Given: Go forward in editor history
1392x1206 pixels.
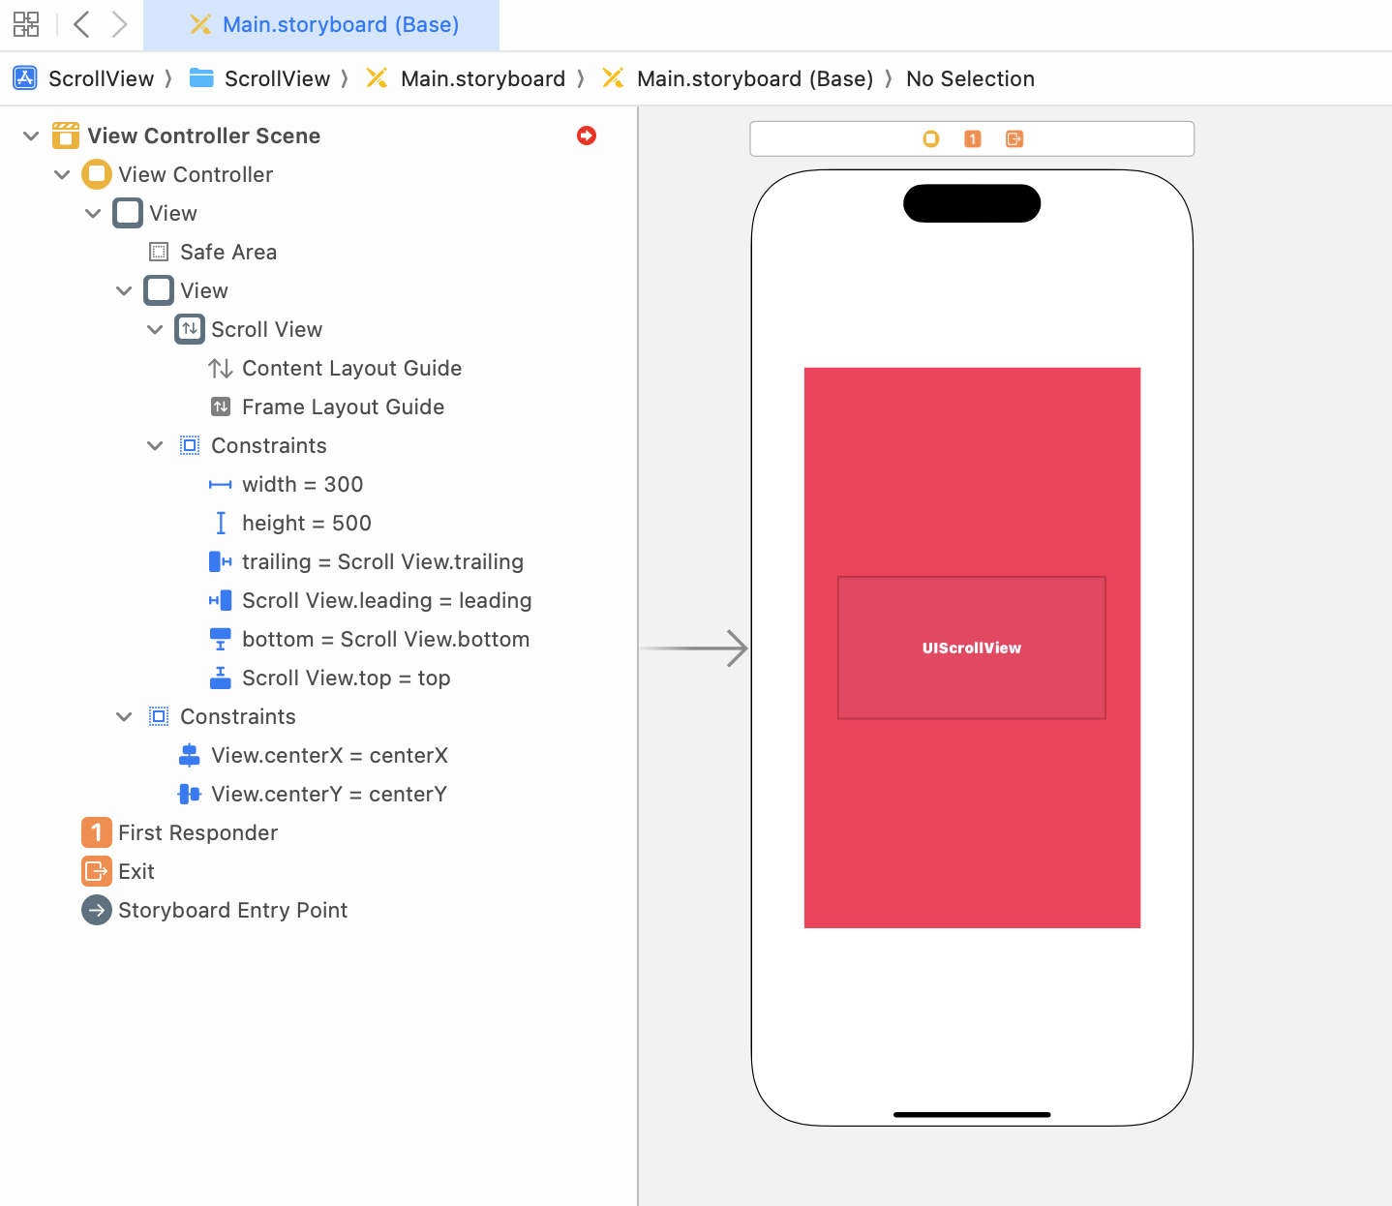Looking at the screenshot, I should click(119, 24).
